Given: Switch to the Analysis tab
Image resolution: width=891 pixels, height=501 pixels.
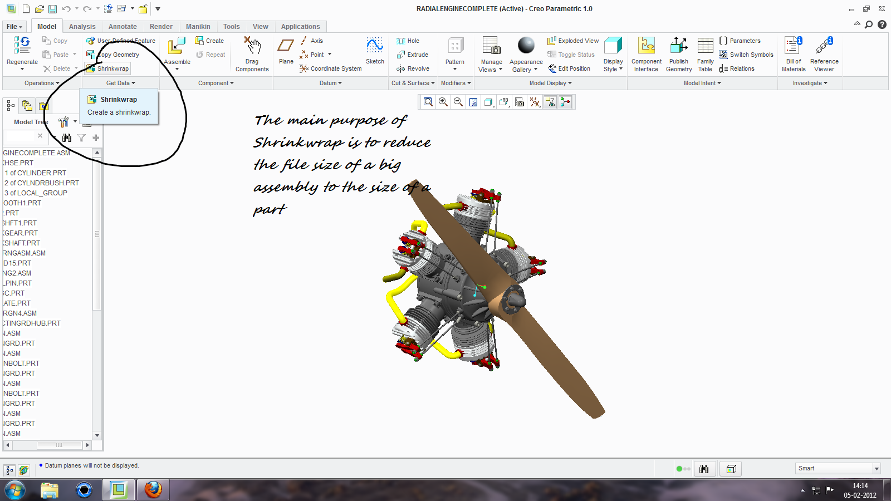Looking at the screenshot, I should 82,27.
